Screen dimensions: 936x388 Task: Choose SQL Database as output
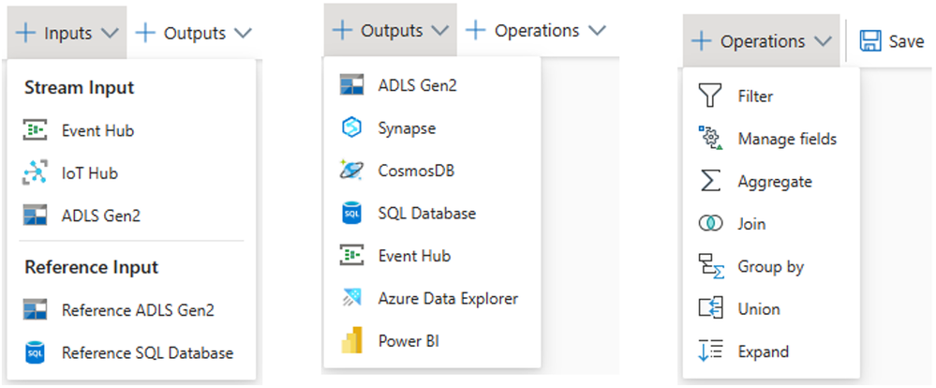426,213
